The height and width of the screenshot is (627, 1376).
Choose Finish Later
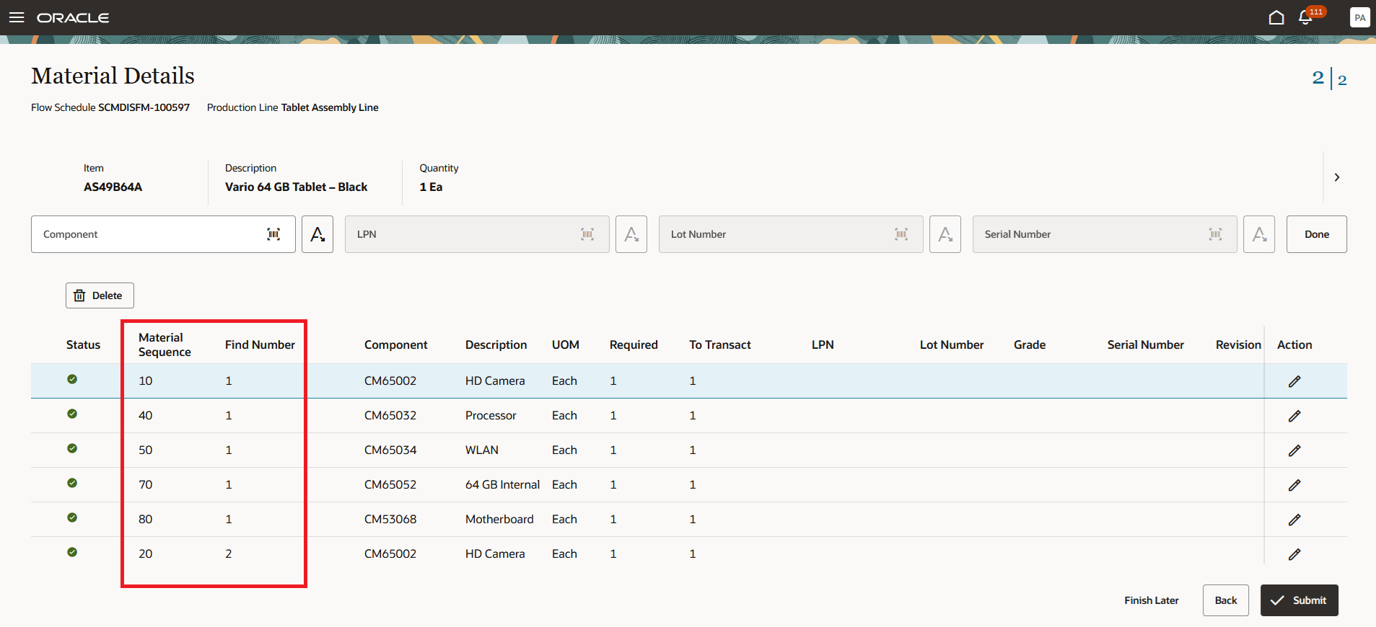click(1151, 600)
